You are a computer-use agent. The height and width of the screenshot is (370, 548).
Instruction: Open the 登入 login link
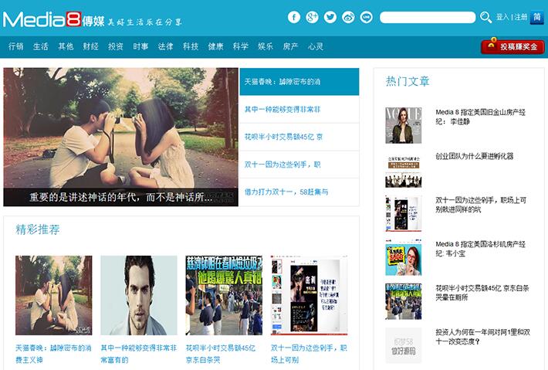502,17
